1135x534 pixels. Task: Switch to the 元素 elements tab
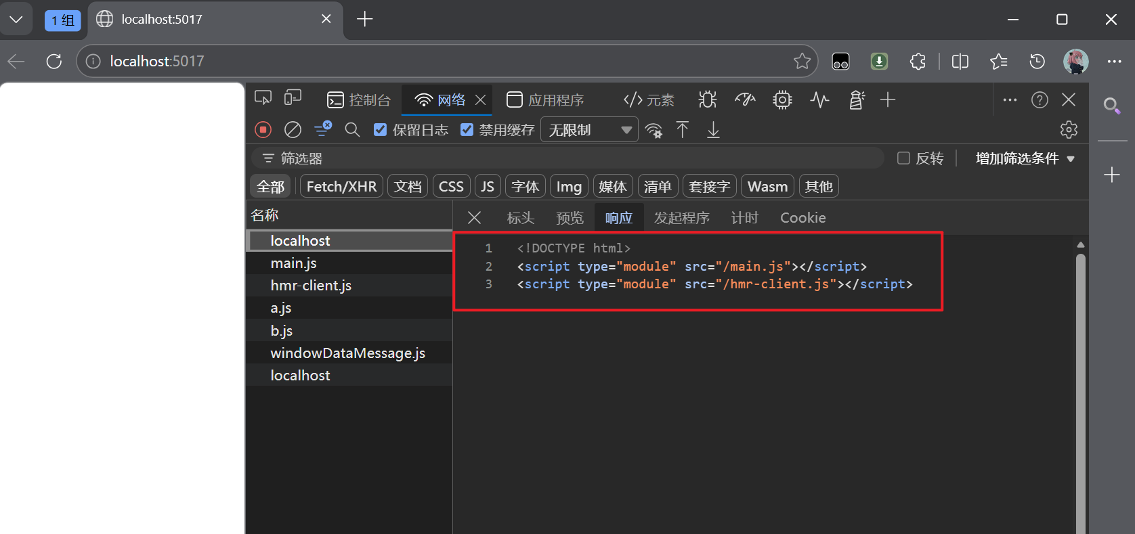649,100
